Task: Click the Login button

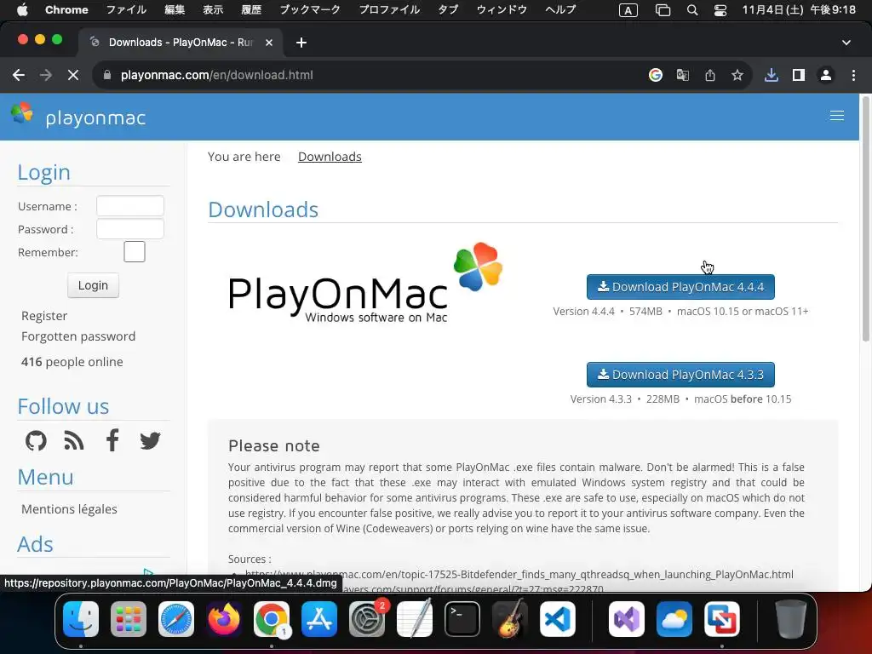Action: [93, 285]
